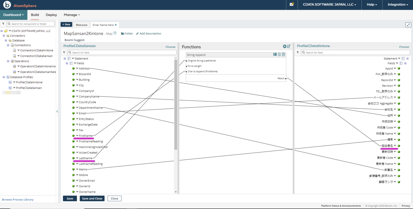
Task: Open the CDATA SOFTWARE JAPAN, LLC account dropdown
Action: point(329,5)
